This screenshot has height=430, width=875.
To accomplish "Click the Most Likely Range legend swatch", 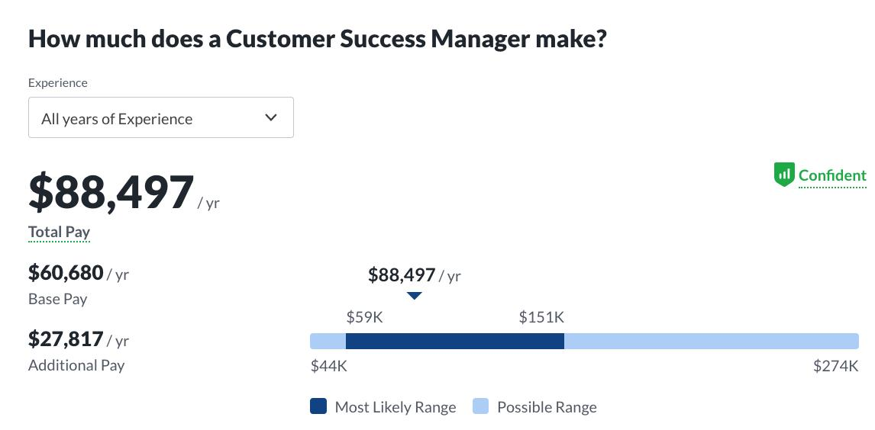I will (x=318, y=406).
